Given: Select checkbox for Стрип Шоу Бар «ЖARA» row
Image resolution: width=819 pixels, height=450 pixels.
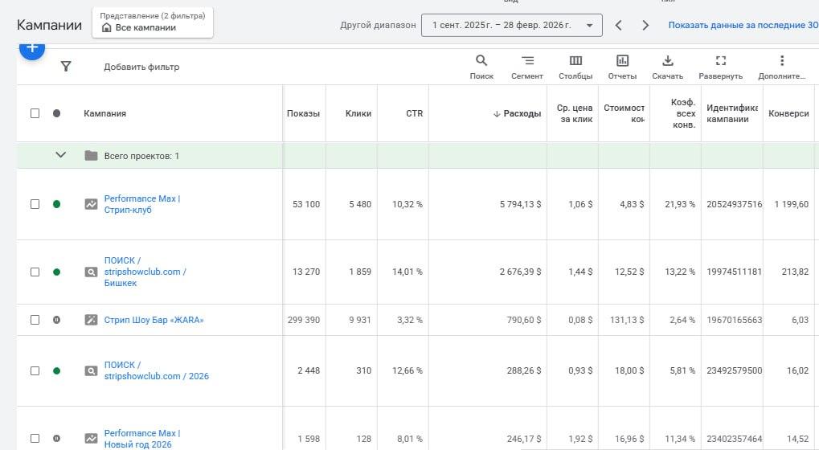Looking at the screenshot, I should [x=35, y=320].
